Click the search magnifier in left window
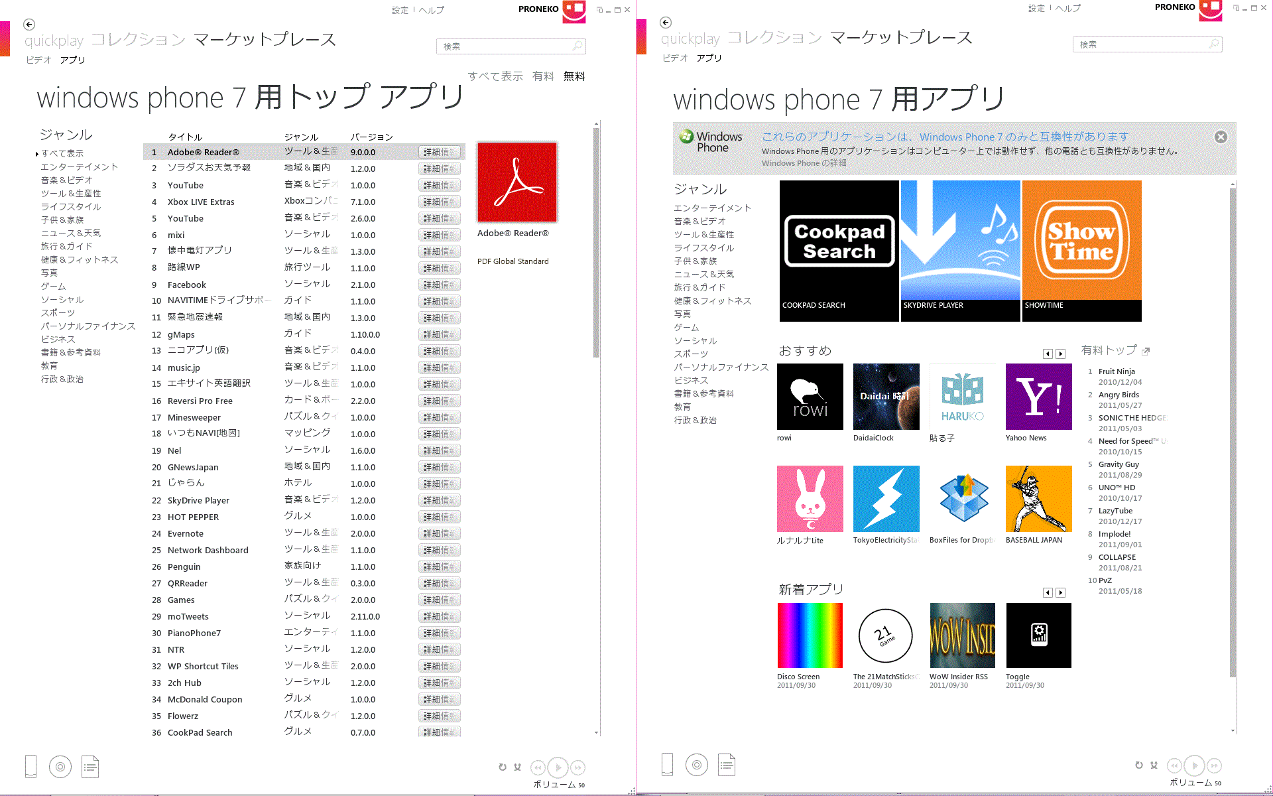 (577, 46)
